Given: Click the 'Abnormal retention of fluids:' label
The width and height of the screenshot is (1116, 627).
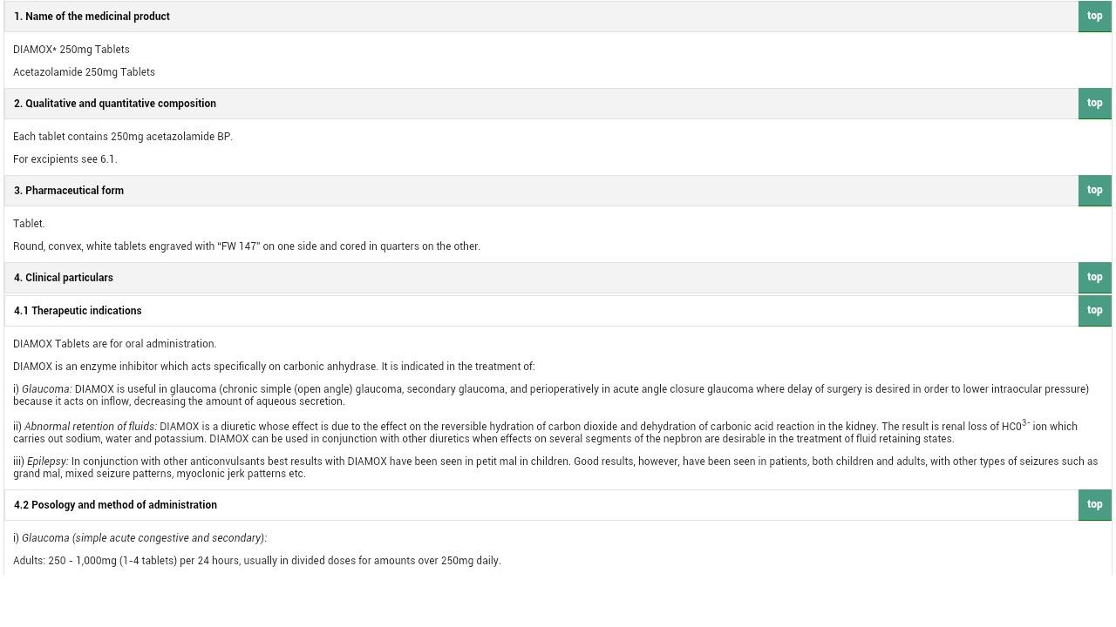Looking at the screenshot, I should [90, 427].
